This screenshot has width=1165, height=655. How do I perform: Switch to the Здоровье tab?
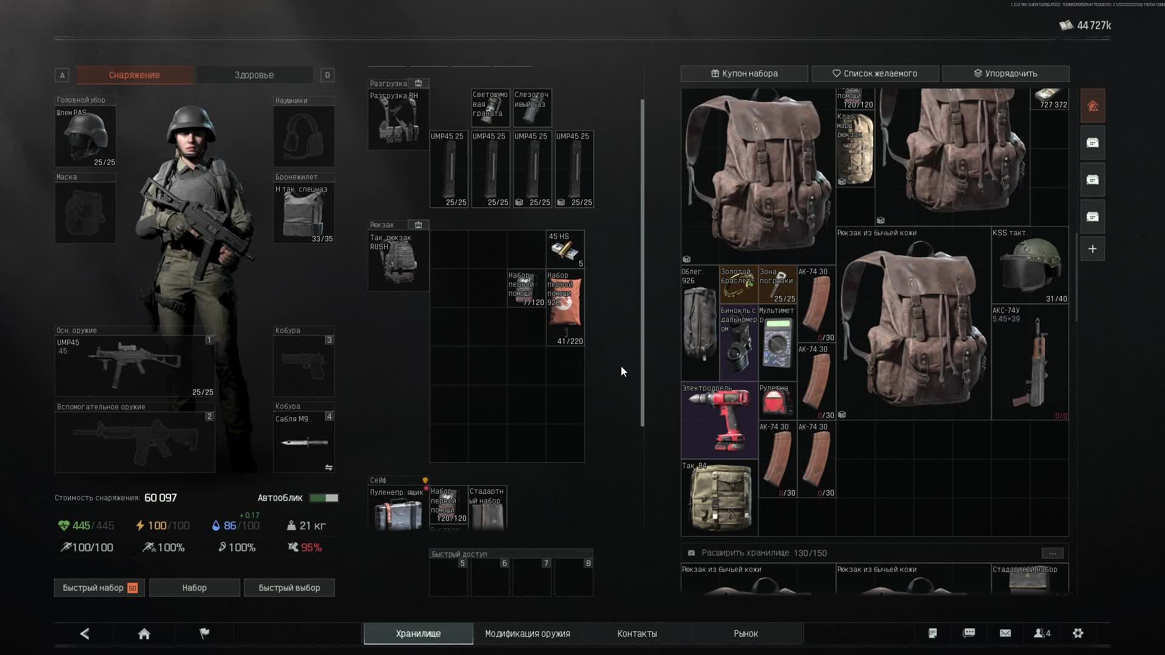click(254, 75)
